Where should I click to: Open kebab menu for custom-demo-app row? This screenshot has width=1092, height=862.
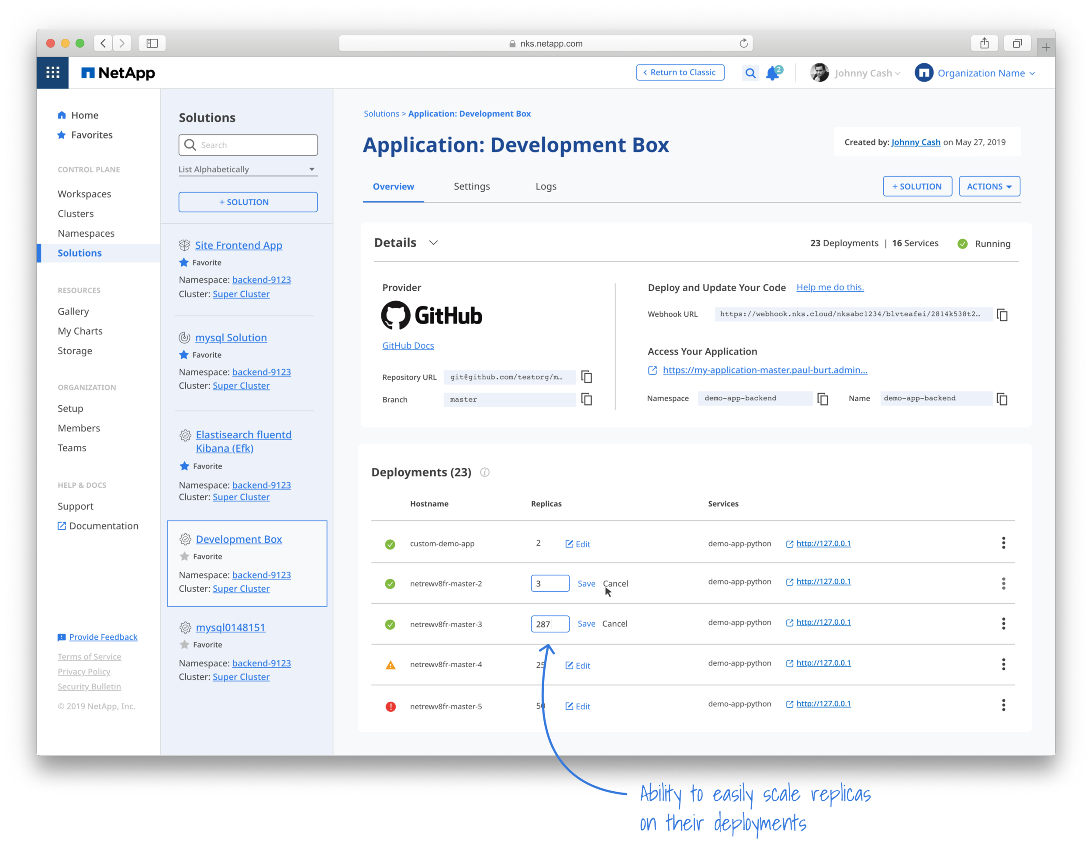point(1003,543)
